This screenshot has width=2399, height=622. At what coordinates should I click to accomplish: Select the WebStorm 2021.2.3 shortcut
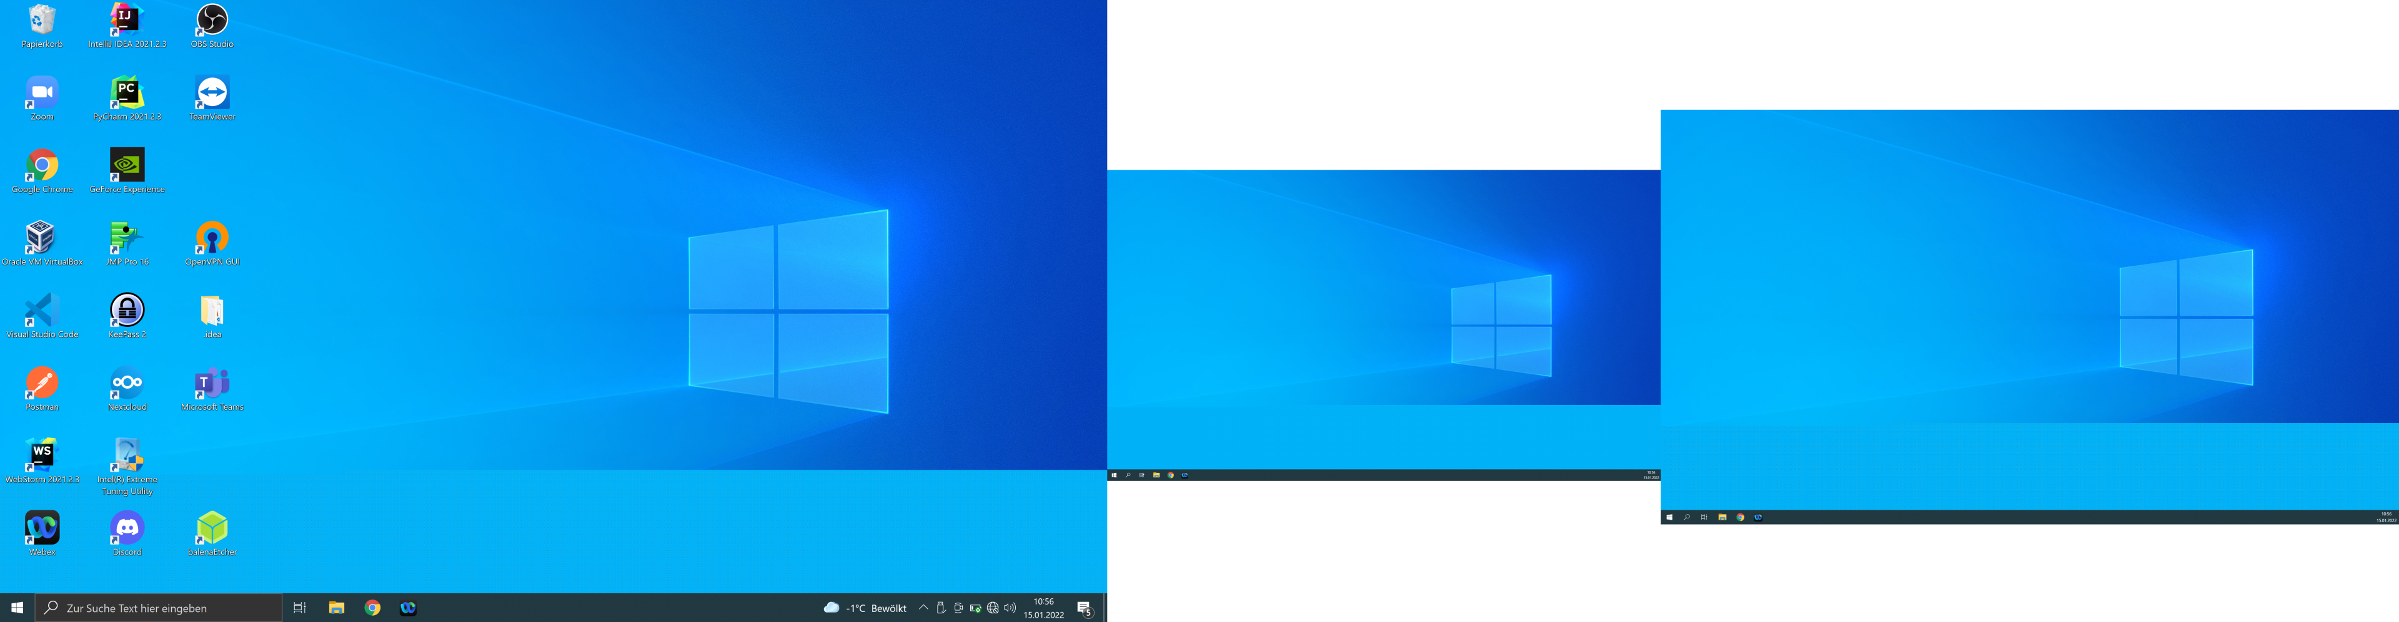[42, 461]
